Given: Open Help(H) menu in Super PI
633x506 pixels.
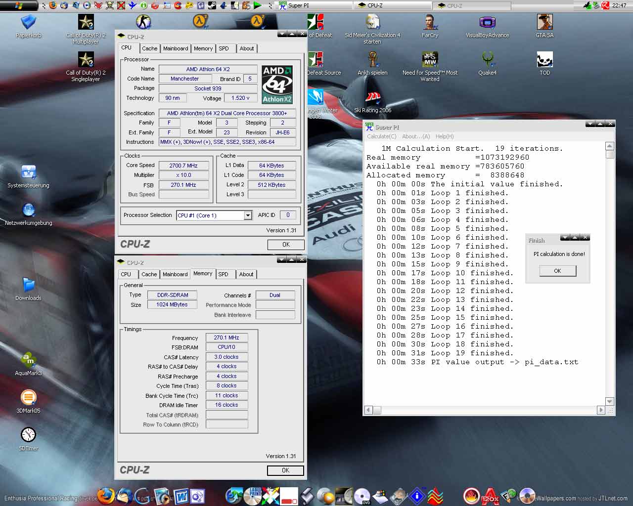Looking at the screenshot, I should [444, 136].
